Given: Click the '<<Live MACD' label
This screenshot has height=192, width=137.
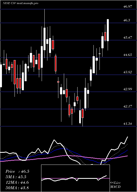Looking at the screenshot, I should [x=115, y=185].
